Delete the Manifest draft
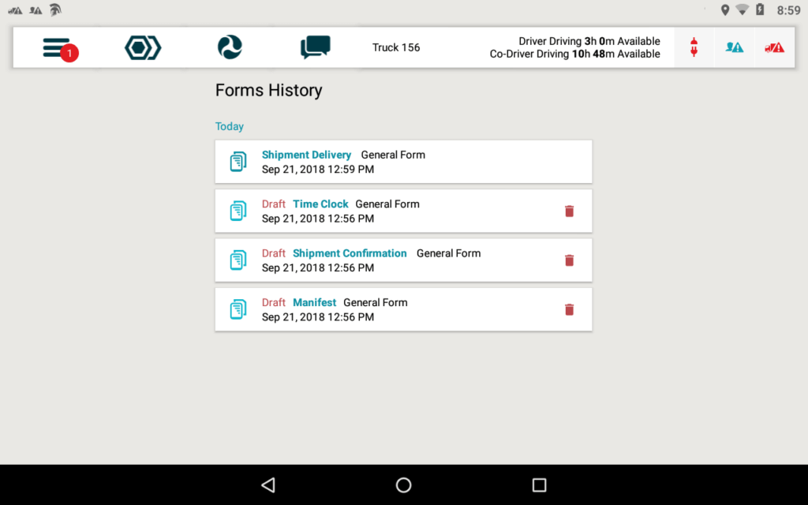 coord(569,309)
